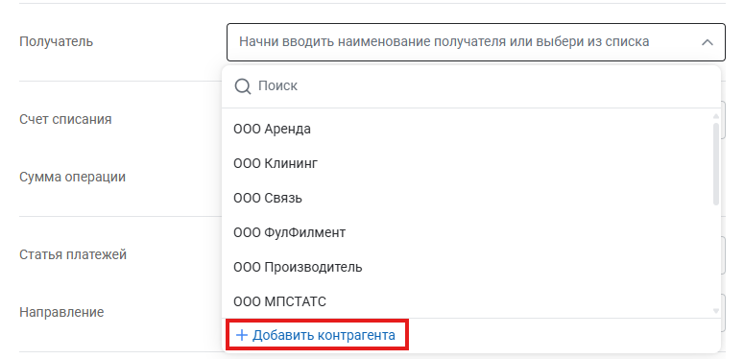The height and width of the screenshot is (359, 744).
Task: Pick ООО Связь in the dropdown
Action: [x=268, y=198]
